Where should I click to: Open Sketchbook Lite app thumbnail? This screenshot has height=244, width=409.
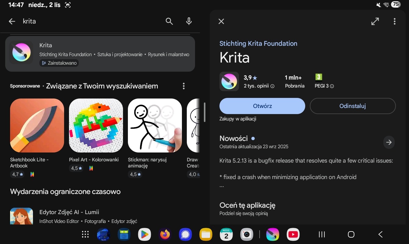tap(37, 125)
